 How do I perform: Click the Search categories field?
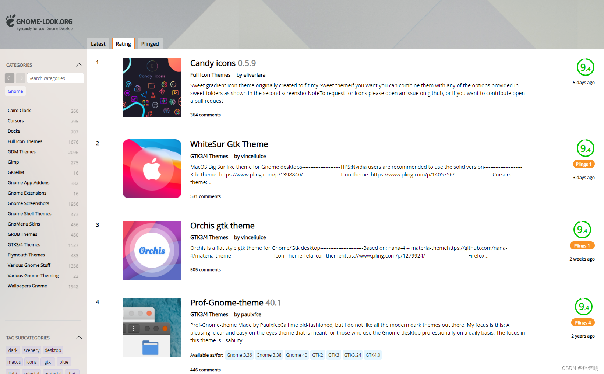tap(56, 78)
